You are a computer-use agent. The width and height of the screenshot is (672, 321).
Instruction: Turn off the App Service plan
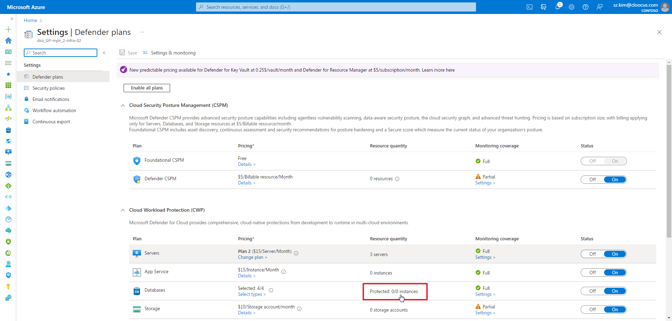(592, 272)
